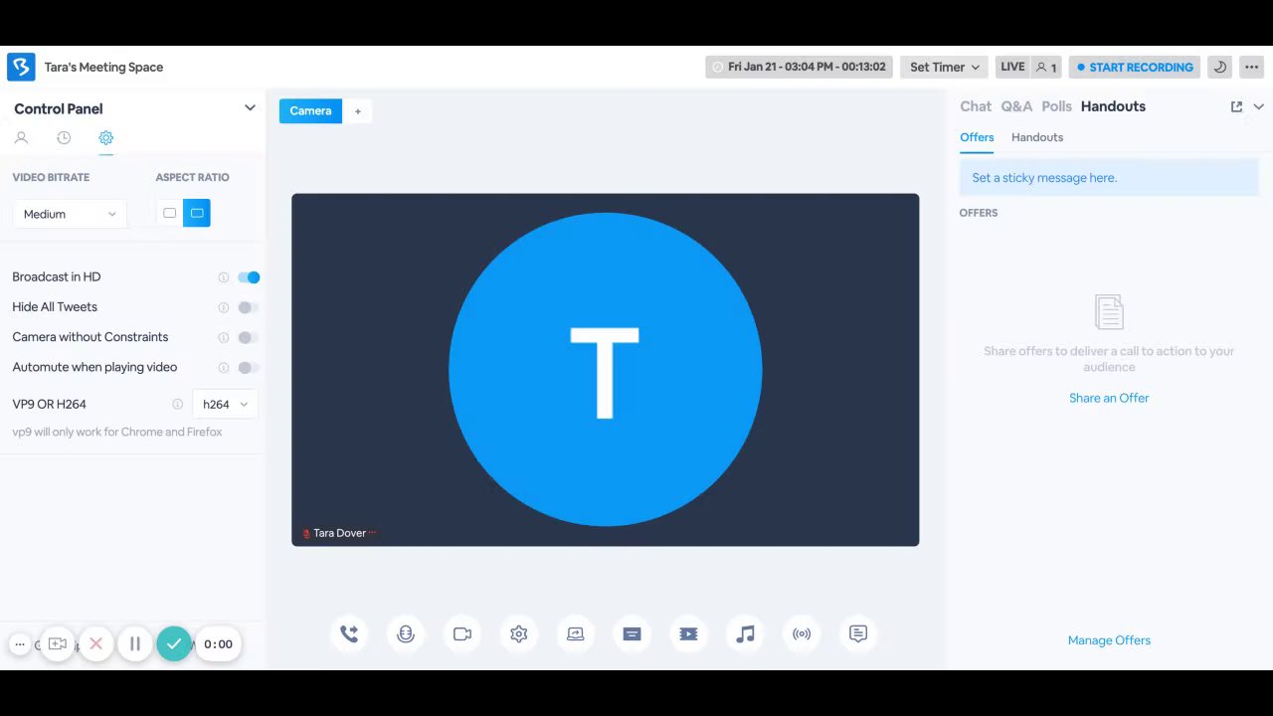Image resolution: width=1273 pixels, height=716 pixels.
Task: Select the Offers sub-tab
Action: point(977,137)
